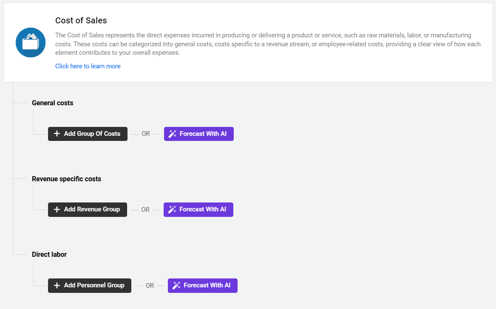Screen dimensions: 496x309
Task: Click the Cost of Sales wallet icon
Action: [x=31, y=42]
